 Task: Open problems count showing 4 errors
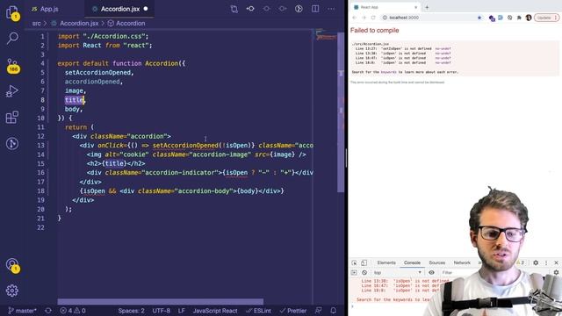pyautogui.click(x=73, y=311)
